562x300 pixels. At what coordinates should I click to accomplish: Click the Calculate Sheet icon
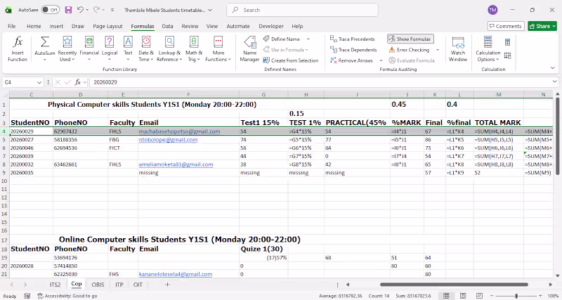pyautogui.click(x=507, y=56)
